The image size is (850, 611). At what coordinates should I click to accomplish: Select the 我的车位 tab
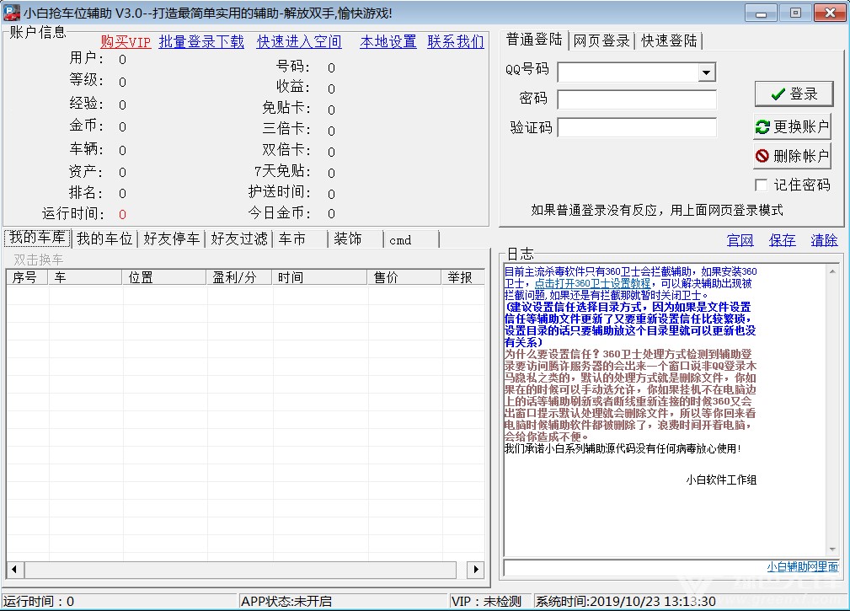104,239
